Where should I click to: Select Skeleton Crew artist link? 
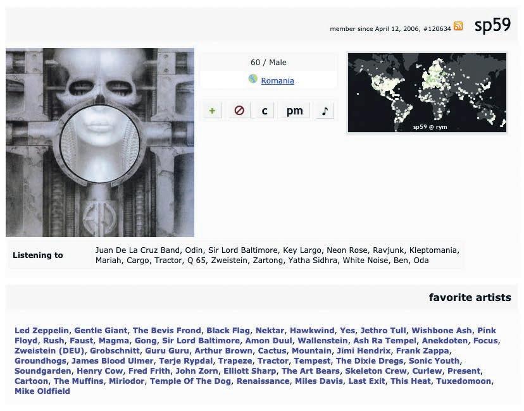click(x=376, y=371)
